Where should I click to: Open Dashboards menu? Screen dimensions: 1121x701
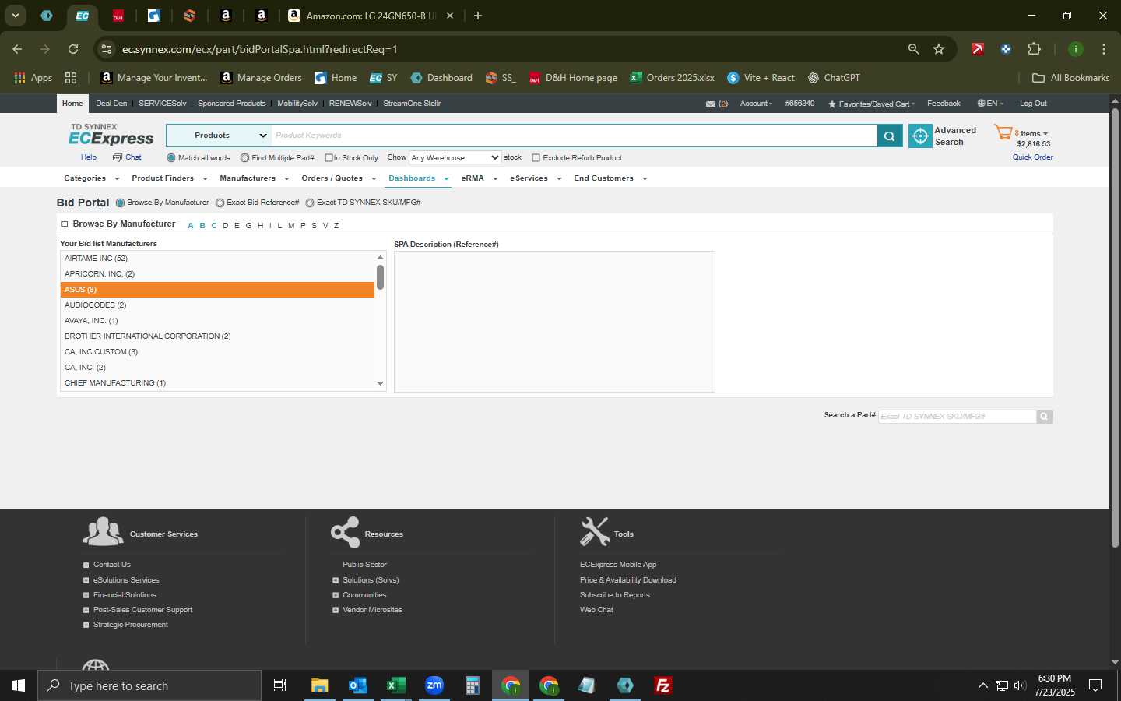[x=419, y=178]
